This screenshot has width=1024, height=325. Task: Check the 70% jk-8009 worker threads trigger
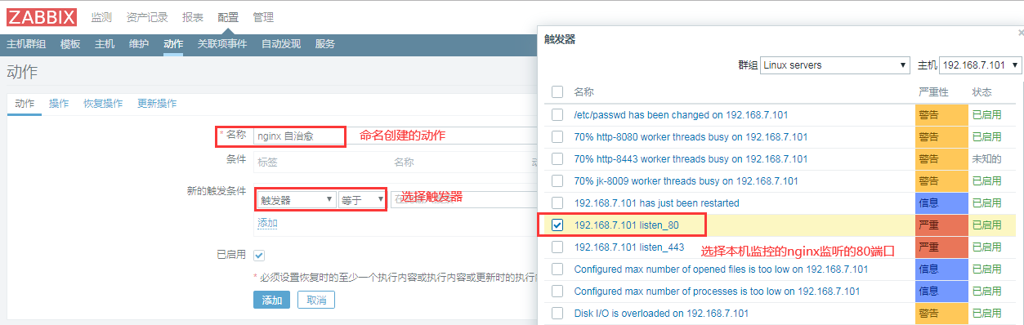557,180
